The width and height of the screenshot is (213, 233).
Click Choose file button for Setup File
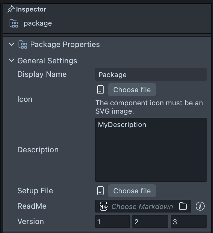[132, 191]
